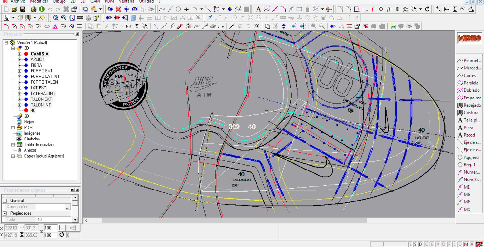Click the green information icon
484x247 pixels.
[42, 9]
